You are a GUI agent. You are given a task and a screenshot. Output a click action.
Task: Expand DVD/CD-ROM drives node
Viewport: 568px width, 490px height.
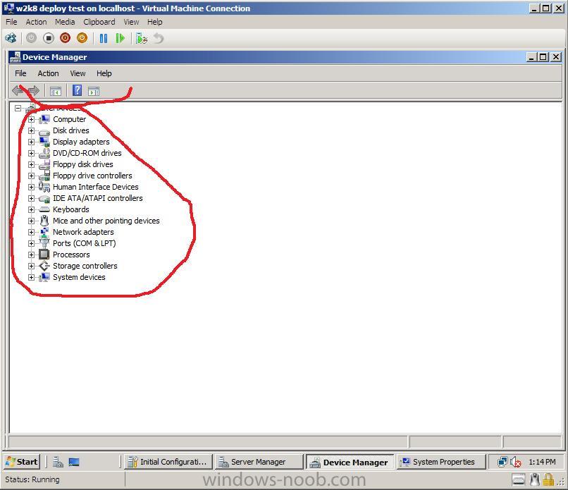[31, 153]
